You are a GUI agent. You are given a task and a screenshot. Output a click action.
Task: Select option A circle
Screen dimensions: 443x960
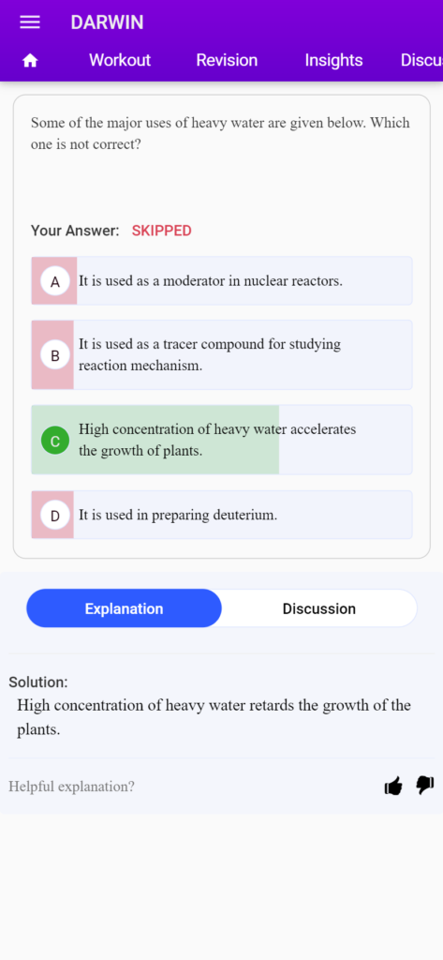(55, 281)
